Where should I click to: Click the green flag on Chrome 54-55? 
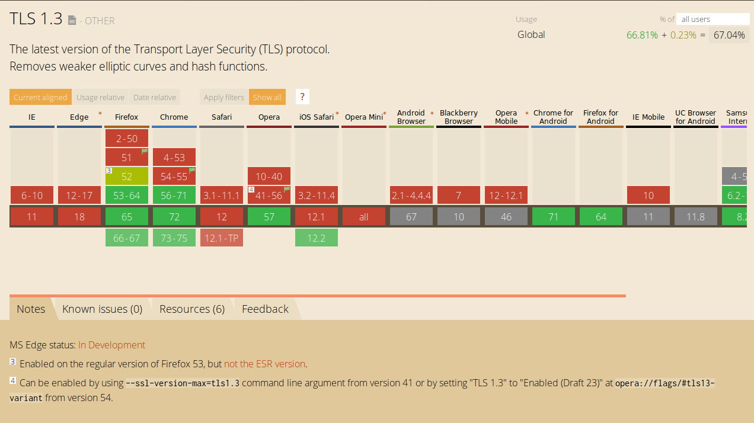[x=191, y=171]
